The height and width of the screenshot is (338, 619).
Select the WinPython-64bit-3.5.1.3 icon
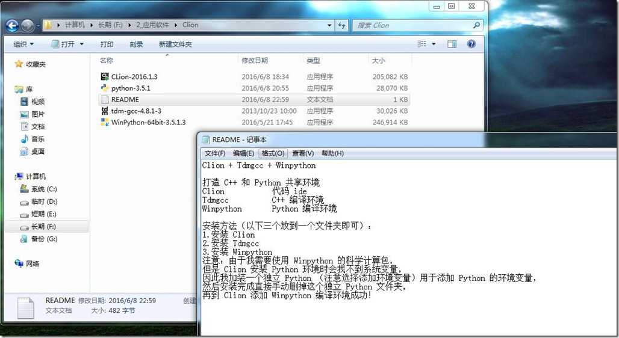click(x=105, y=122)
